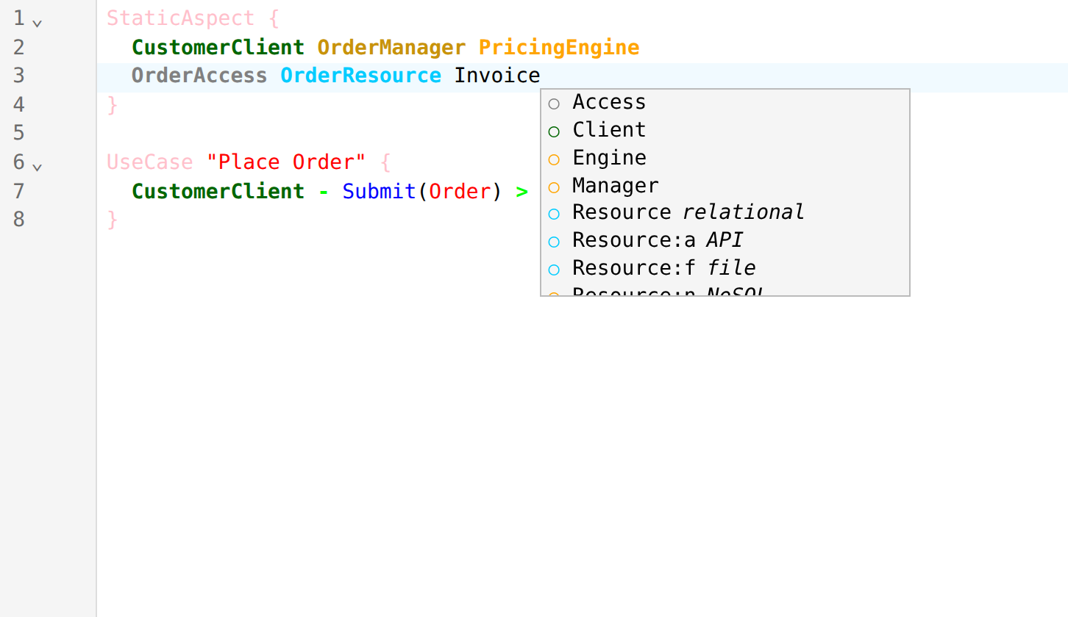Select Access from autocomplete list
Viewport: 1068px width, 617px height.
725,102
